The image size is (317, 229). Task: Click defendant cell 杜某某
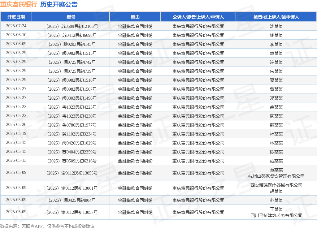coord(276,134)
